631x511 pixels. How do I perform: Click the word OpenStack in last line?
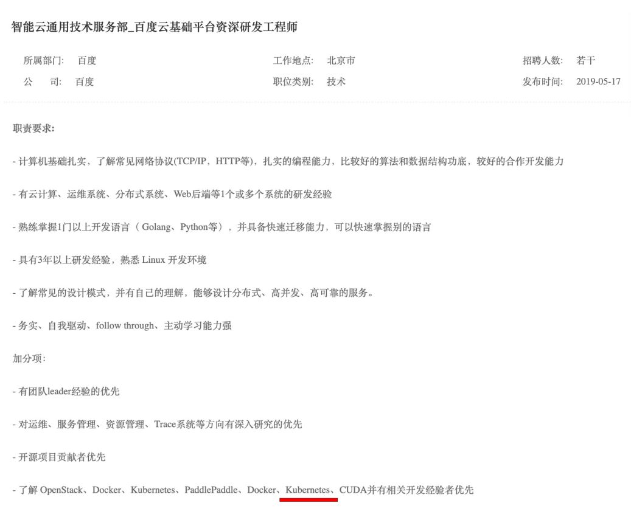61,490
